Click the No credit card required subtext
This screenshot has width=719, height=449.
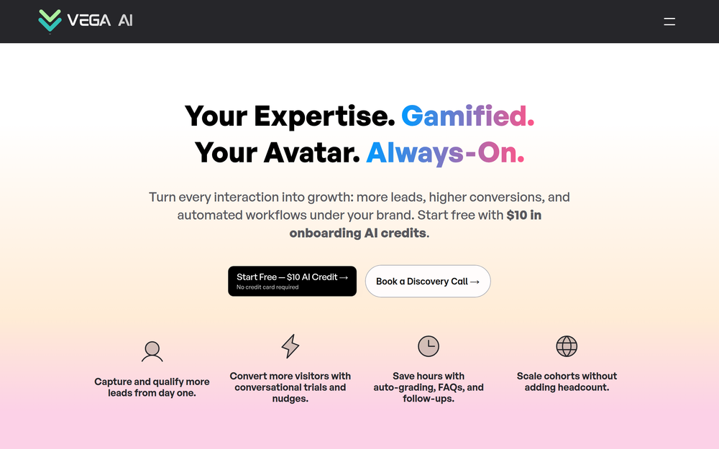click(x=267, y=287)
